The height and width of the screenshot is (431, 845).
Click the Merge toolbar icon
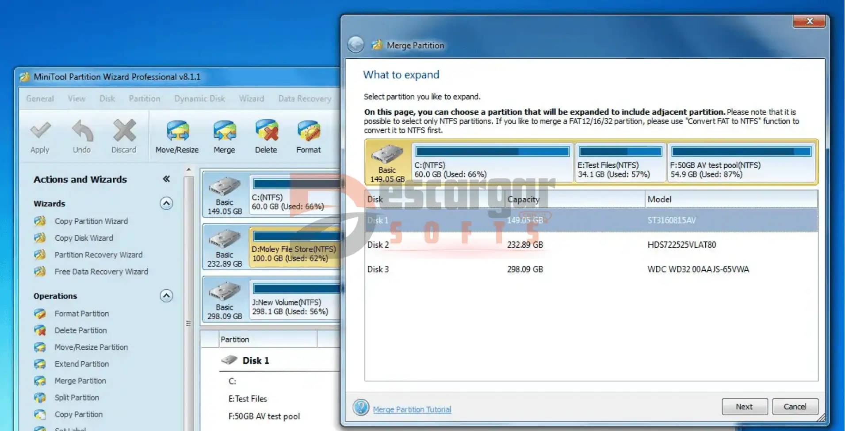point(224,131)
